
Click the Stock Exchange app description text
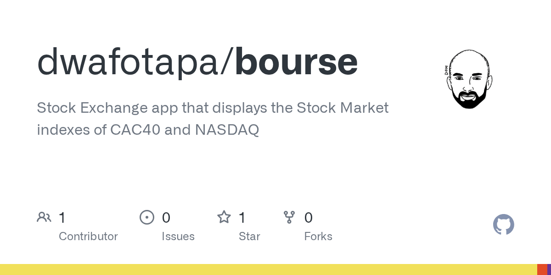[212, 119]
